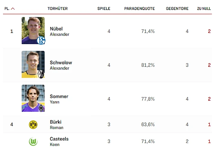
Task: Sort table by Paradenquote column
Action: point(139,9)
